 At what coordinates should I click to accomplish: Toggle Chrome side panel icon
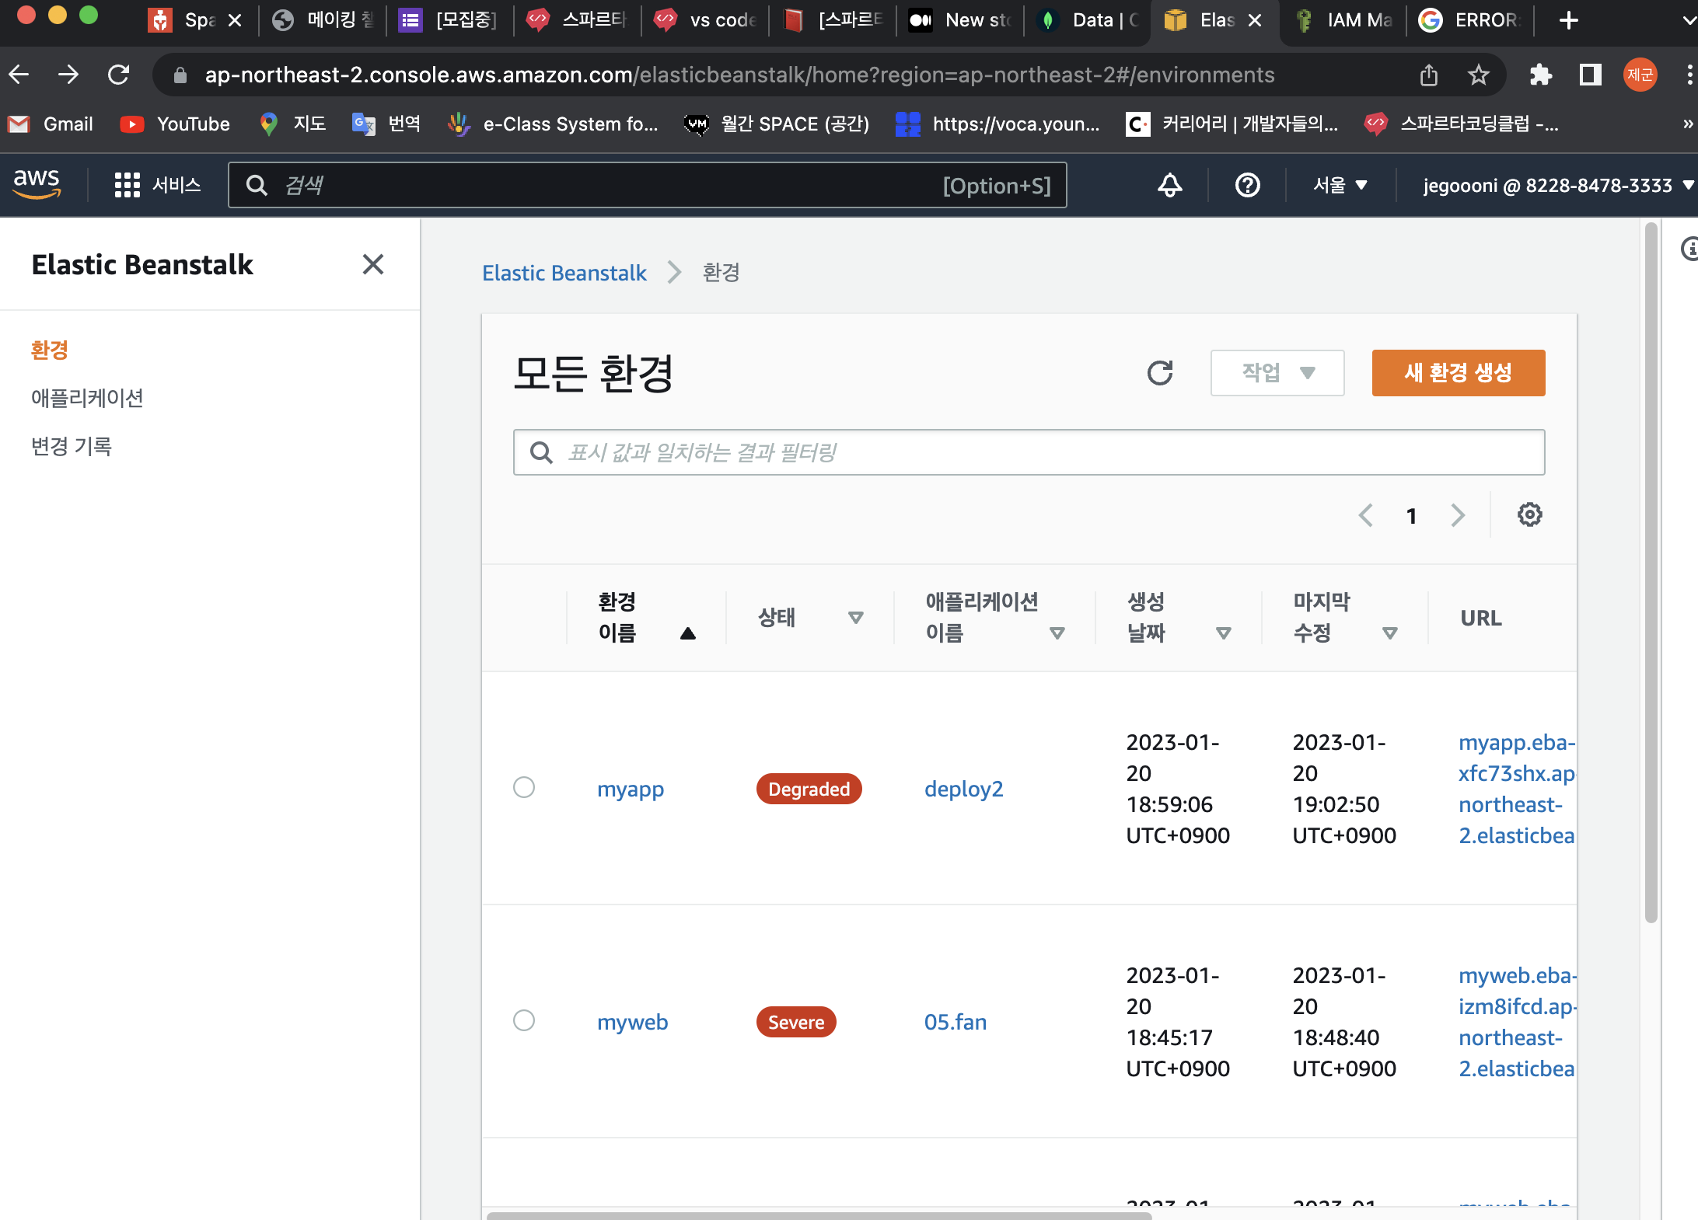tap(1591, 75)
